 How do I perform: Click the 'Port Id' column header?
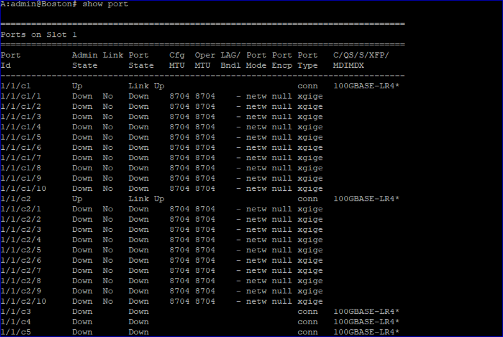[11, 60]
